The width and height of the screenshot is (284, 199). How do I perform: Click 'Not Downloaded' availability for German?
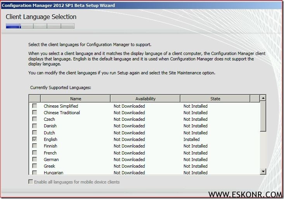click(129, 160)
